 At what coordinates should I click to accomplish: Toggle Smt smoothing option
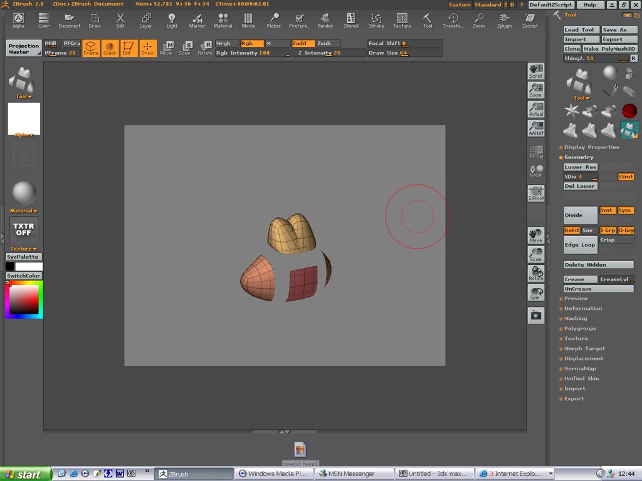click(606, 210)
